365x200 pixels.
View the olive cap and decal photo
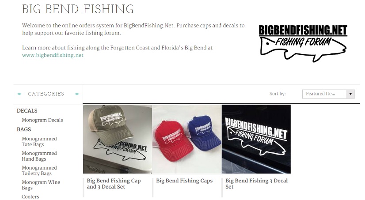pos(118,139)
